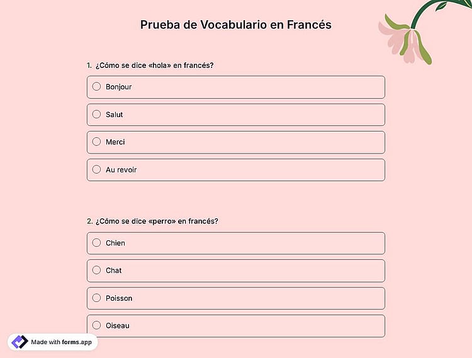This screenshot has height=358, width=472.
Task: Click the Salut answer box
Action: [236, 115]
